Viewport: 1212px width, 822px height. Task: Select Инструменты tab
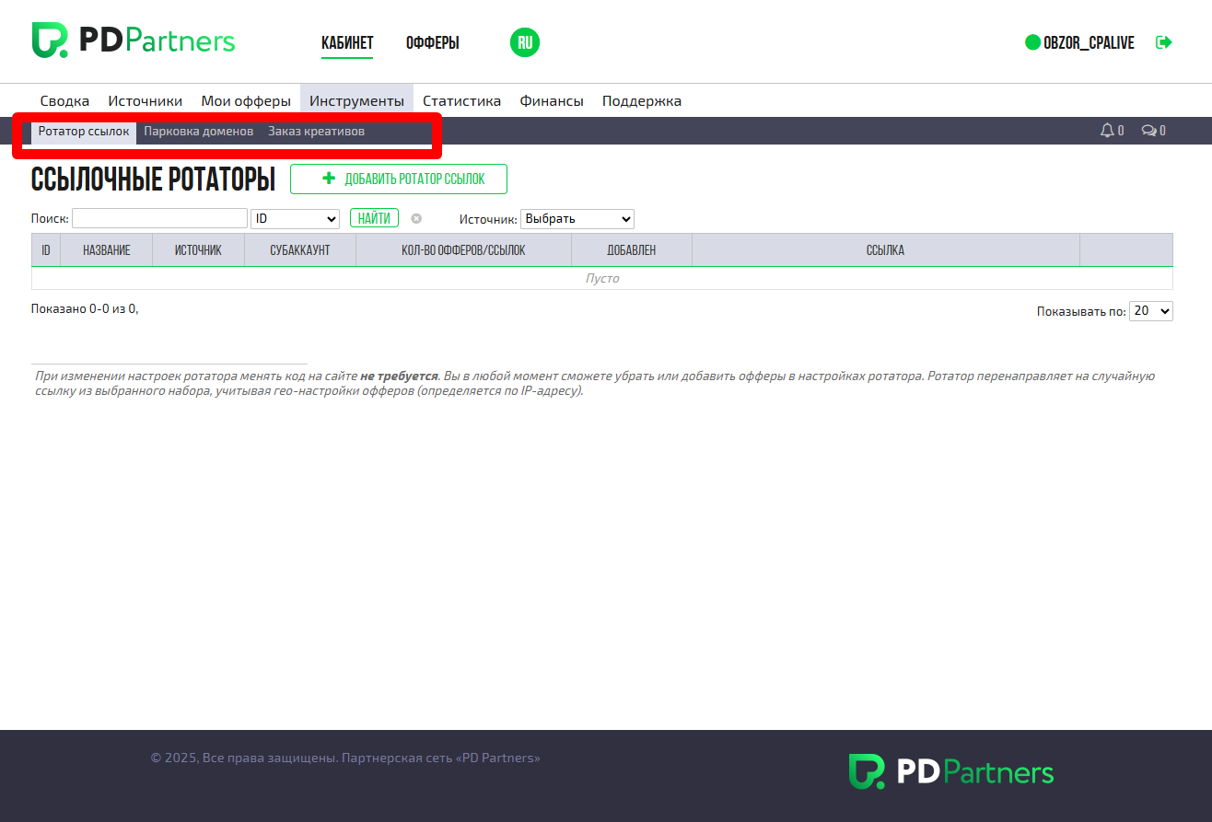pyautogui.click(x=356, y=101)
